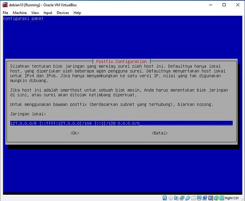Click the VirtualBox window title icon
Viewport: 245px width, 201px height.
pos(5,5)
